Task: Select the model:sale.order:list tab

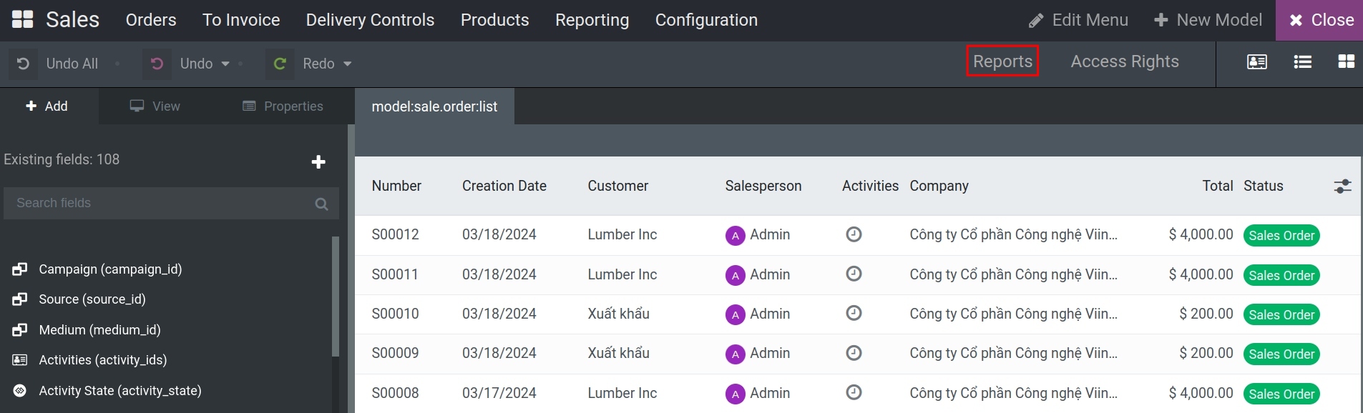Action: point(434,106)
